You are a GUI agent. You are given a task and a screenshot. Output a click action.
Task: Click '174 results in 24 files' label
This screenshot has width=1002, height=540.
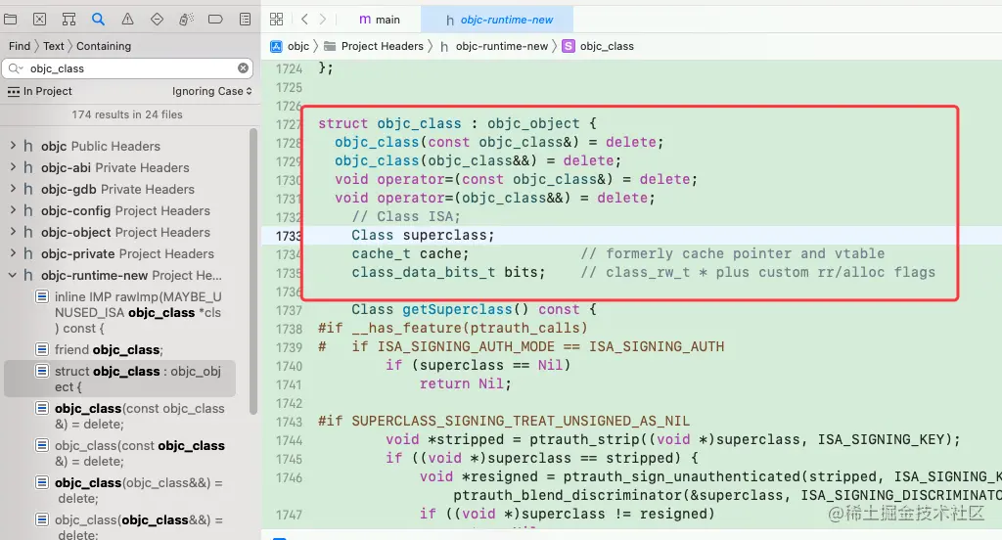[x=127, y=114]
